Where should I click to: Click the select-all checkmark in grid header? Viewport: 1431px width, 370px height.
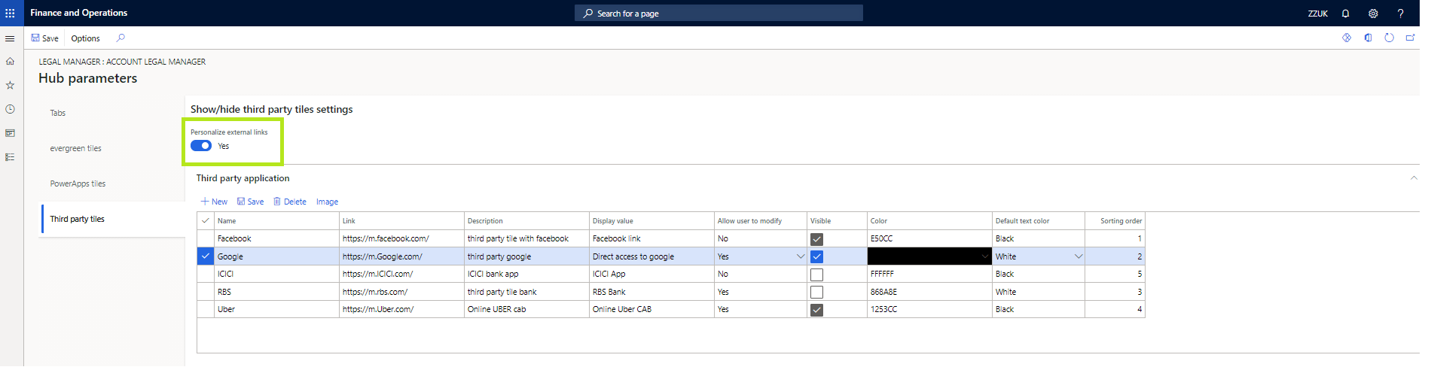coord(205,220)
